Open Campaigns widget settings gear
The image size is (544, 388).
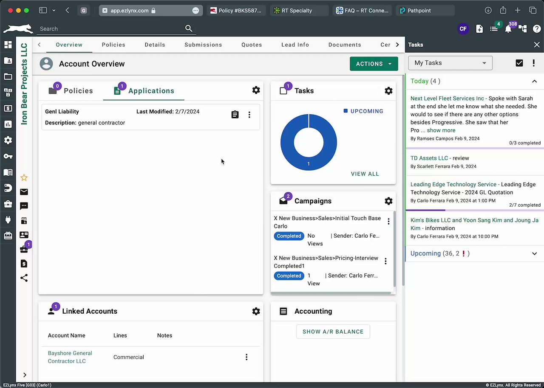click(x=388, y=201)
